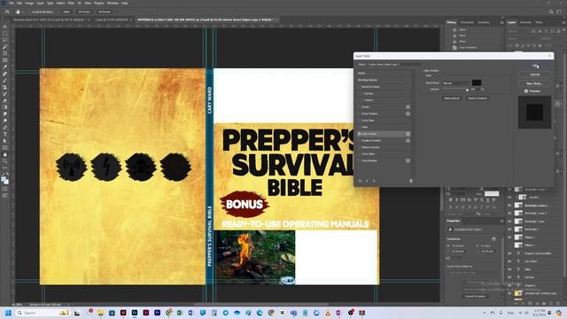Click the Opacity slider handle
The height and width of the screenshot is (319, 567).
pyautogui.click(x=467, y=89)
